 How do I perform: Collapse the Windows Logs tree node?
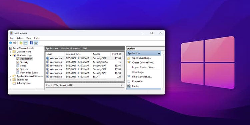(11, 55)
